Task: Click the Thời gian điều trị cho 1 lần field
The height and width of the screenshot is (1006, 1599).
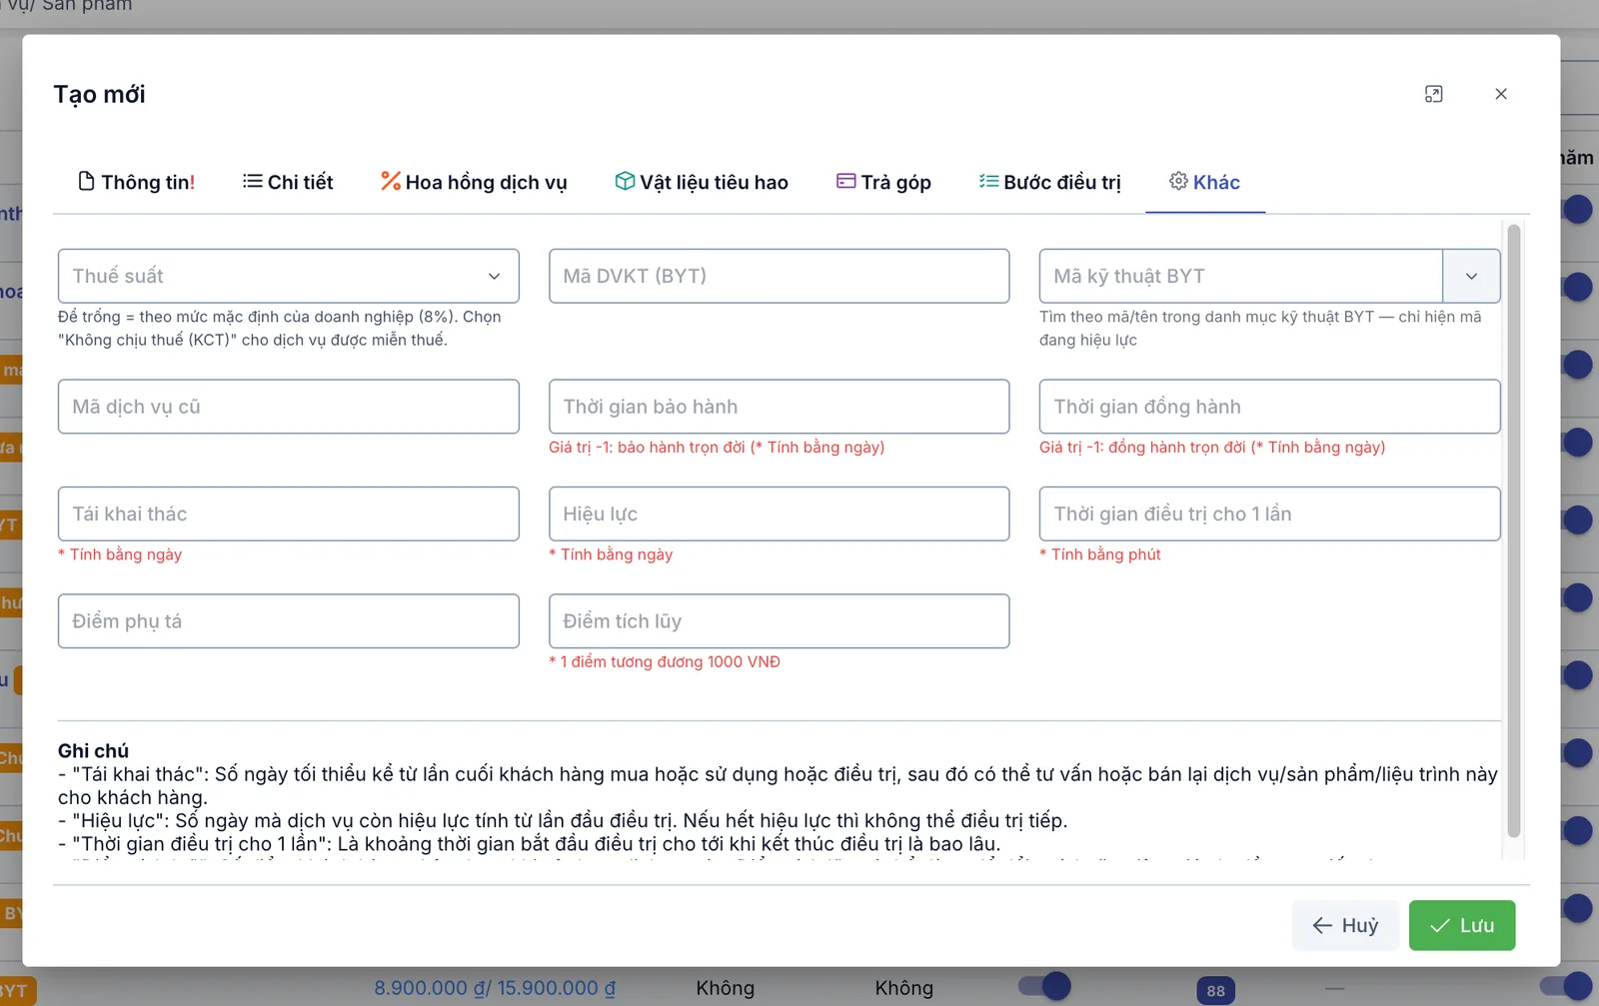Action: (1270, 513)
